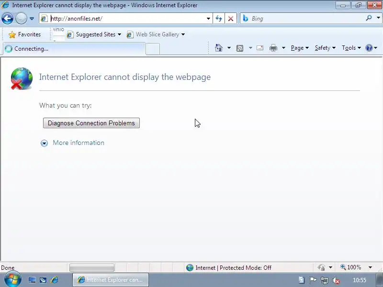
Task: Expand the address bar autocomplete dropdown
Action: [x=208, y=19]
